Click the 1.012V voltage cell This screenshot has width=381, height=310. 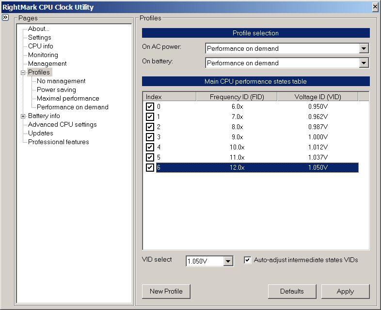point(318,148)
